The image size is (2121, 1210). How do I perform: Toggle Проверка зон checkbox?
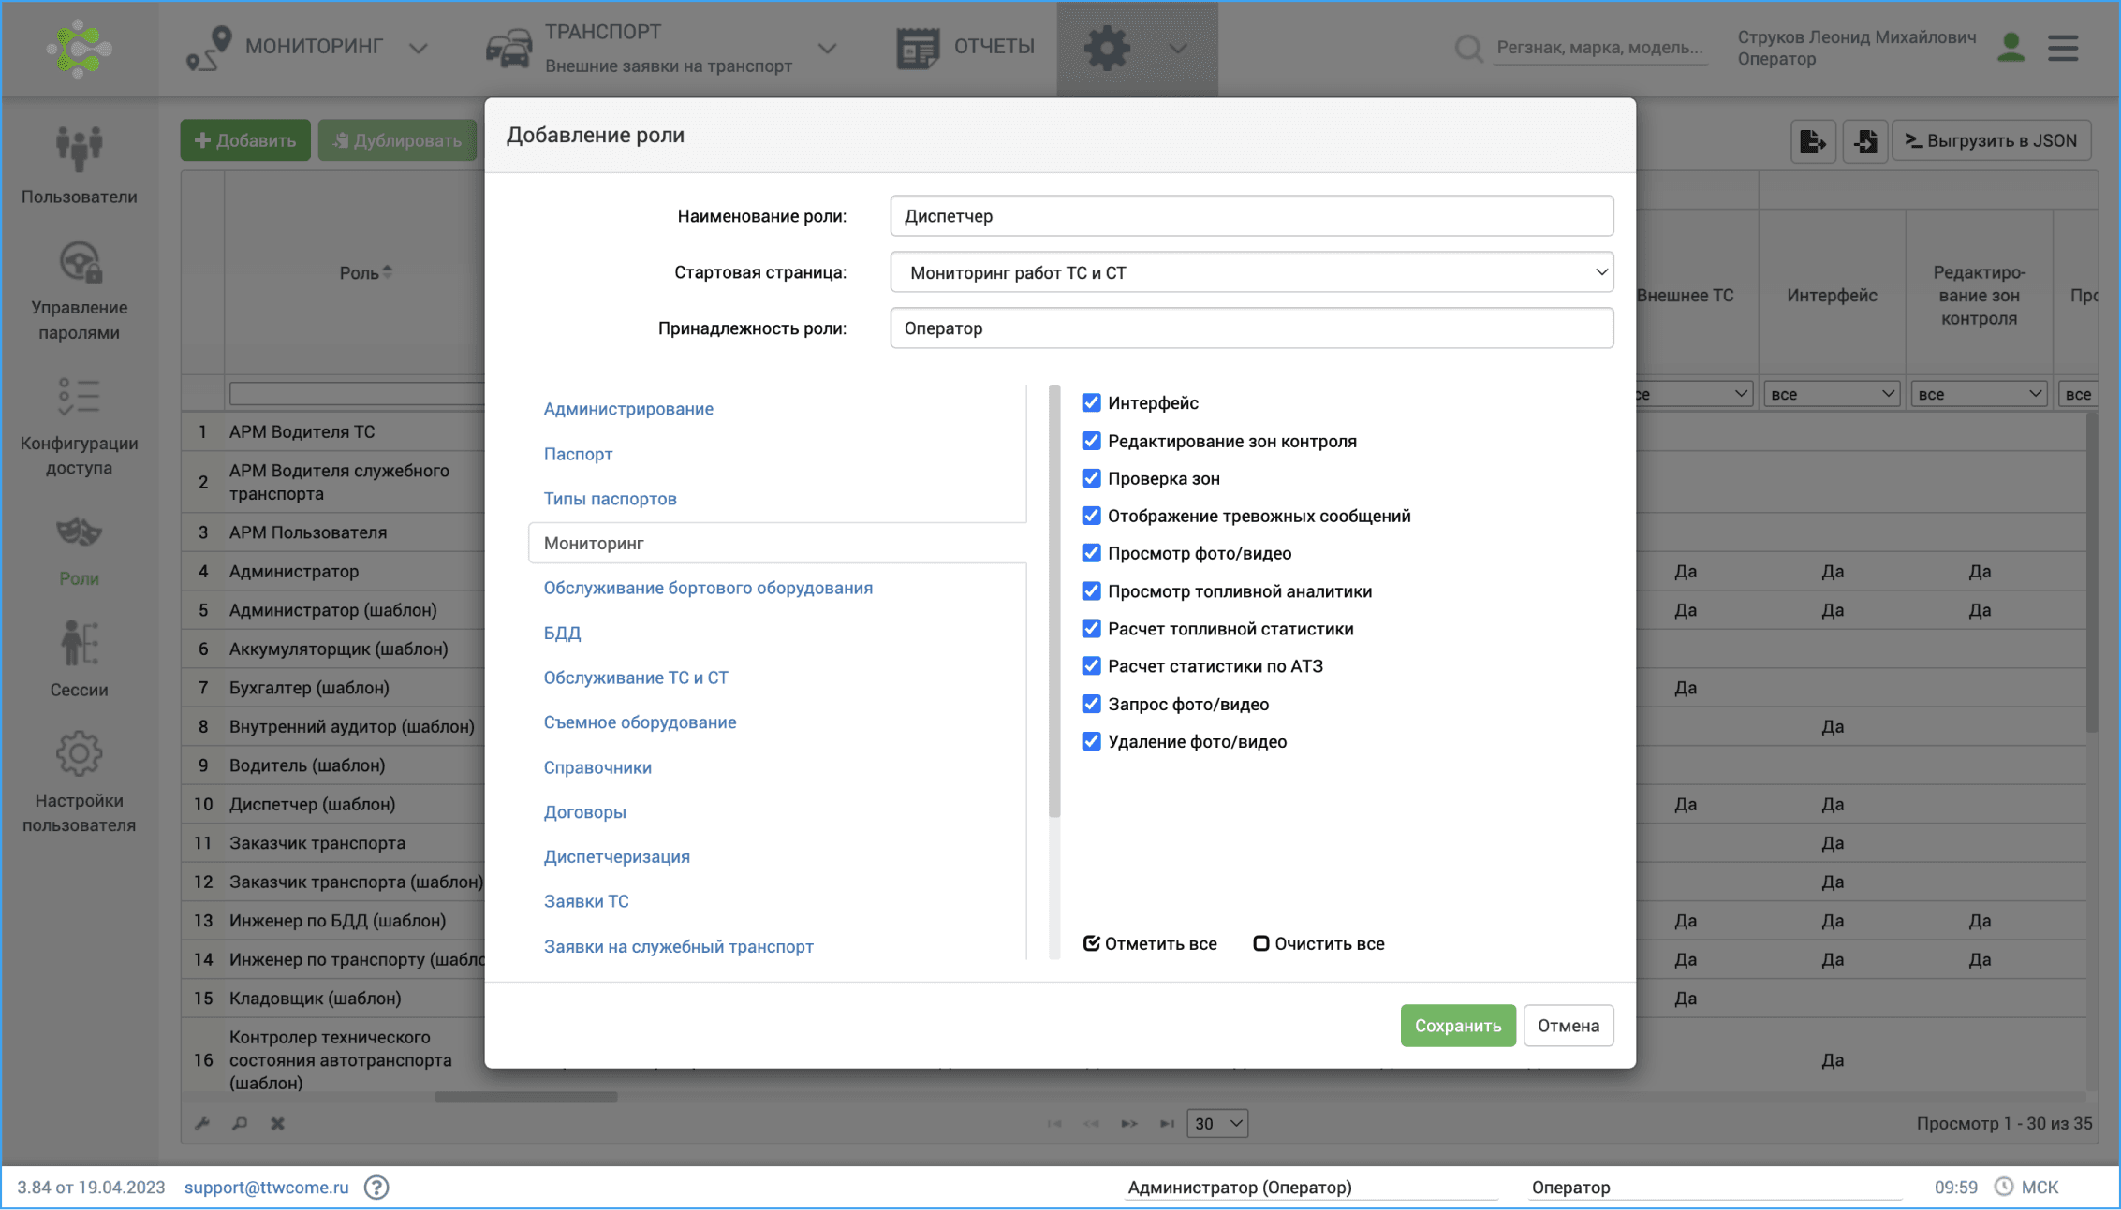(x=1091, y=478)
